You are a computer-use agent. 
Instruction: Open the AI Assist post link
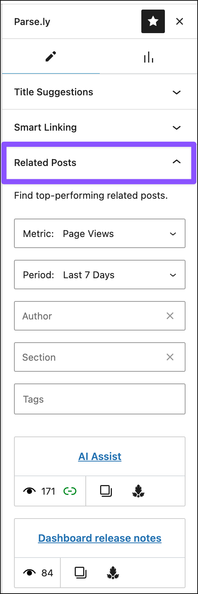100,456
